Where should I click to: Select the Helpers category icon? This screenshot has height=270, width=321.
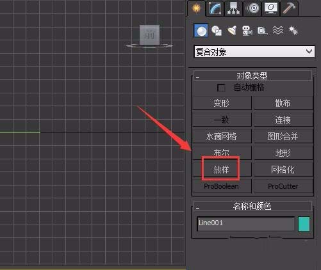click(x=263, y=31)
